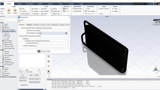Click the Turbulent Intensity input field

pos(52,43)
